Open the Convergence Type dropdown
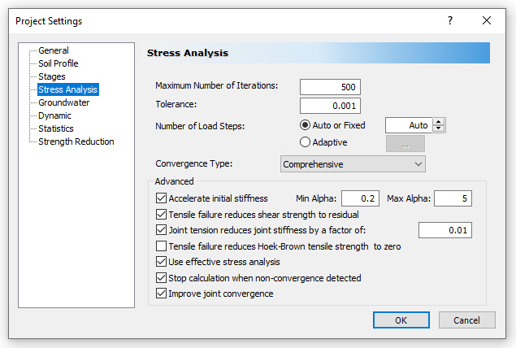Image resolution: width=516 pixels, height=348 pixels. (353, 164)
